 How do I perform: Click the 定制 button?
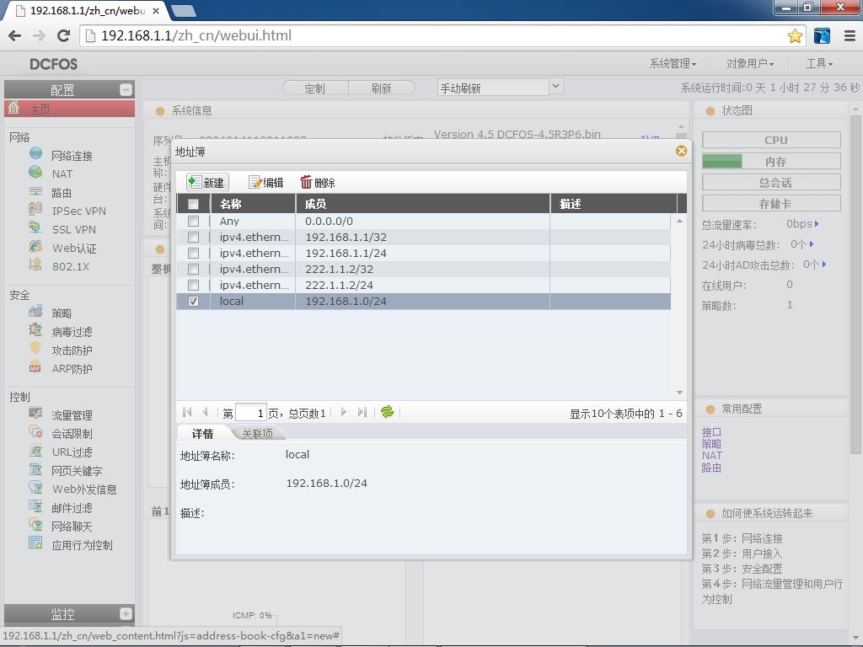[x=315, y=88]
